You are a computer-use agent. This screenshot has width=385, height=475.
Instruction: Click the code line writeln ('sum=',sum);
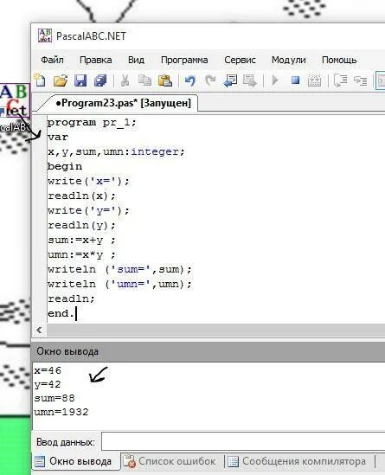click(x=119, y=269)
